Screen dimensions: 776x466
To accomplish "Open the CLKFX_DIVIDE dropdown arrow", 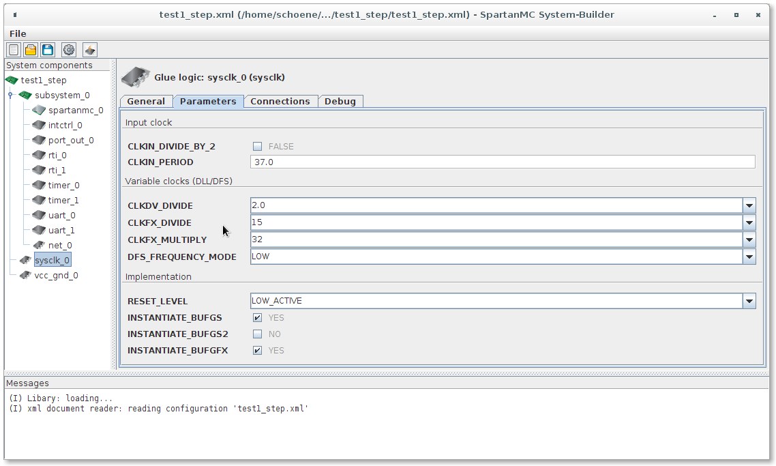I will [749, 222].
